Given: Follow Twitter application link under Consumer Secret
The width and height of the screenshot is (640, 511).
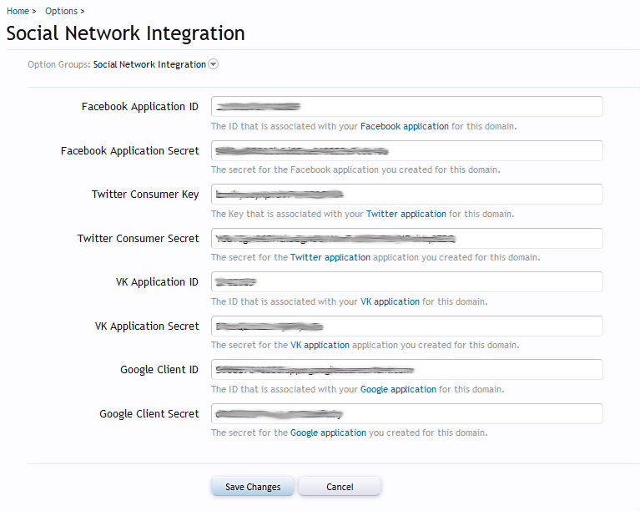Looking at the screenshot, I should 330,258.
